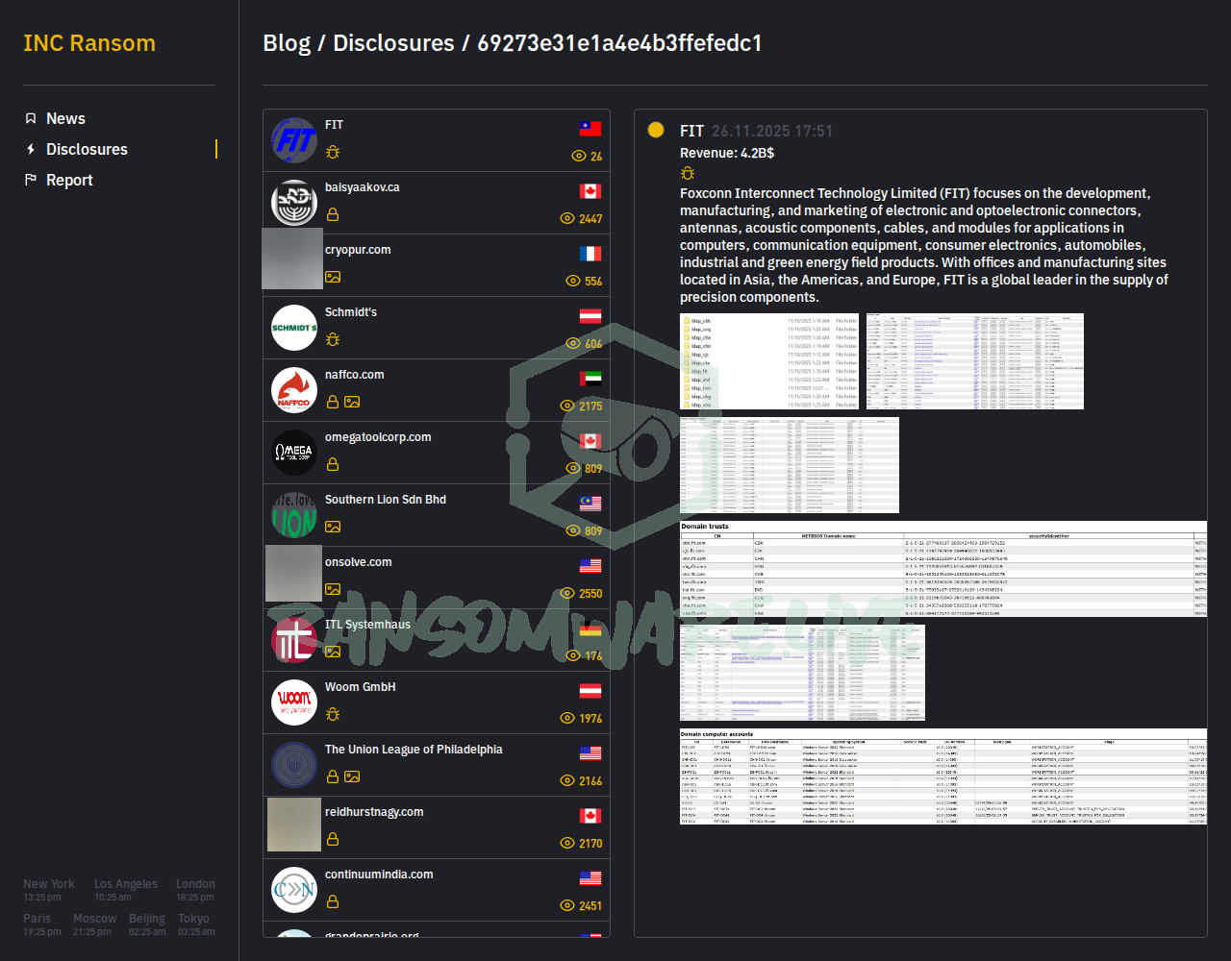Open the ldap folders screenshot thumbnail
This screenshot has height=961, width=1231.
pos(768,361)
